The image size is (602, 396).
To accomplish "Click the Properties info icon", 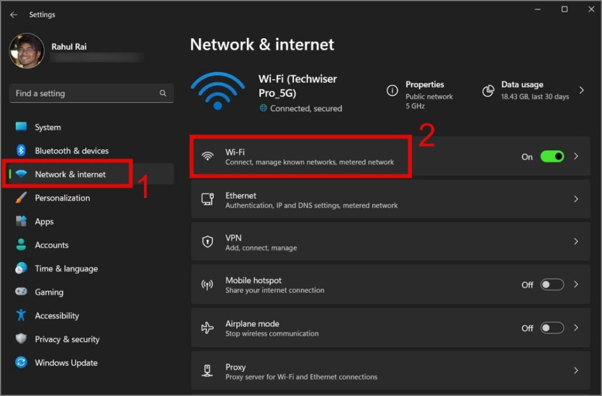I will 392,90.
